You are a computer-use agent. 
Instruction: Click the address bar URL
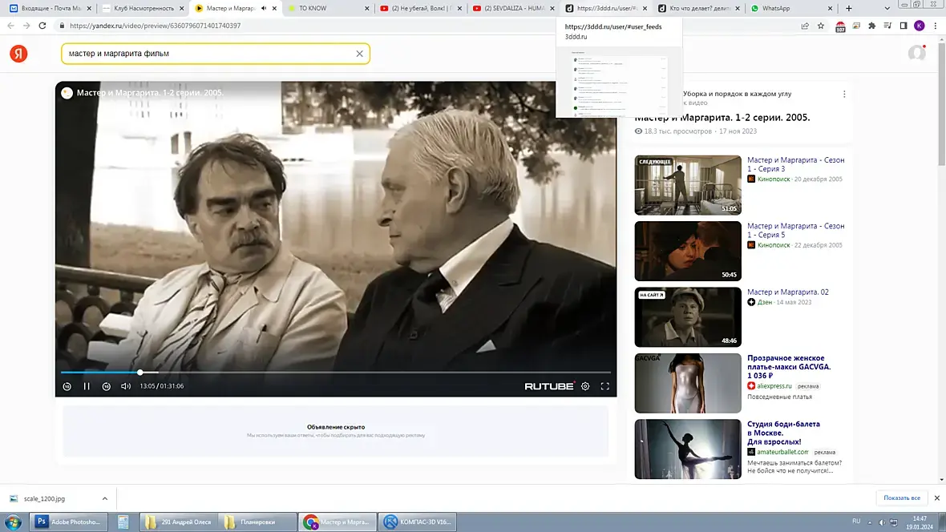coord(155,26)
